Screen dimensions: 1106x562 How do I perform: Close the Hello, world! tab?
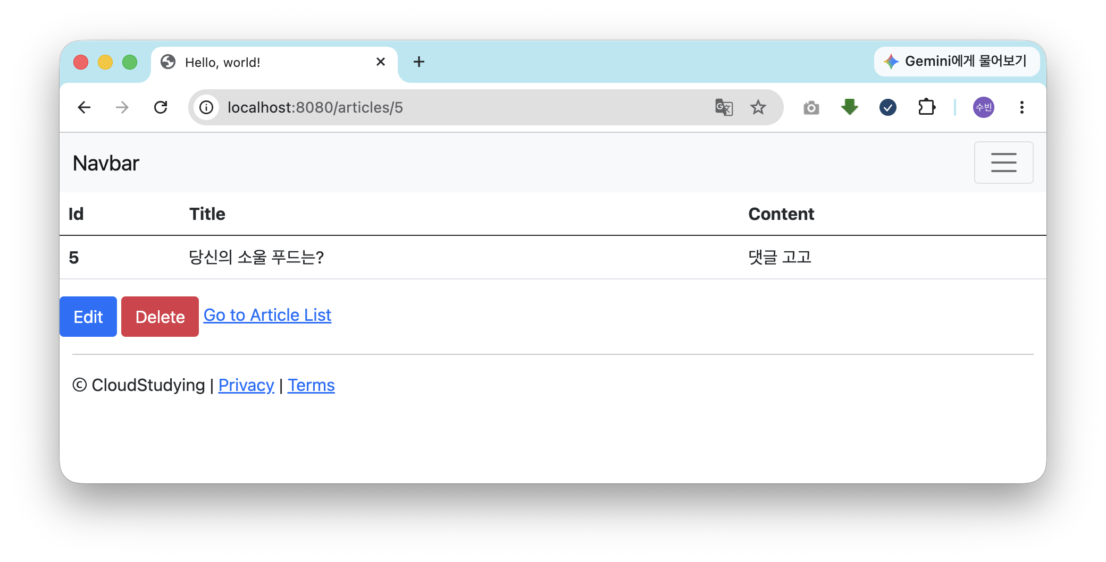[381, 62]
